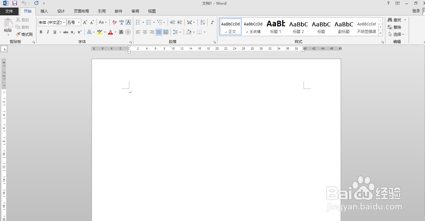
Task: Click the tab selector at ruler corner
Action: 4,49
